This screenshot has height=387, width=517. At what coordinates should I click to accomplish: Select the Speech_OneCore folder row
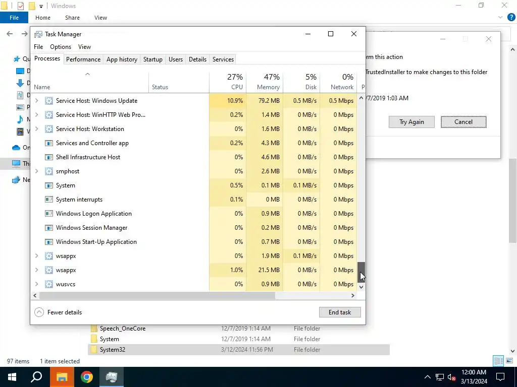[x=238, y=329]
